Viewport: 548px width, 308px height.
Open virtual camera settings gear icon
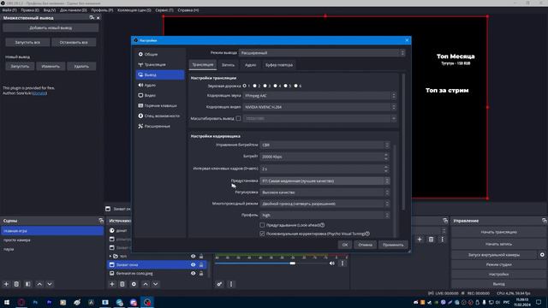(542, 255)
